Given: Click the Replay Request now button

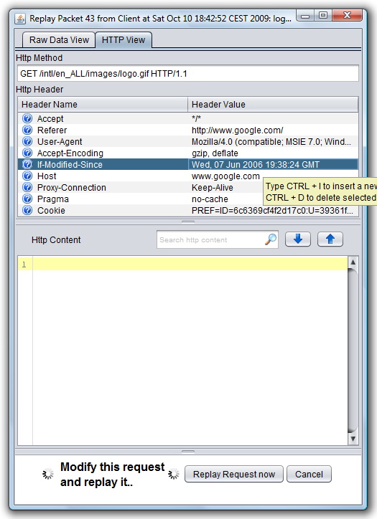Looking at the screenshot, I should coord(234,475).
